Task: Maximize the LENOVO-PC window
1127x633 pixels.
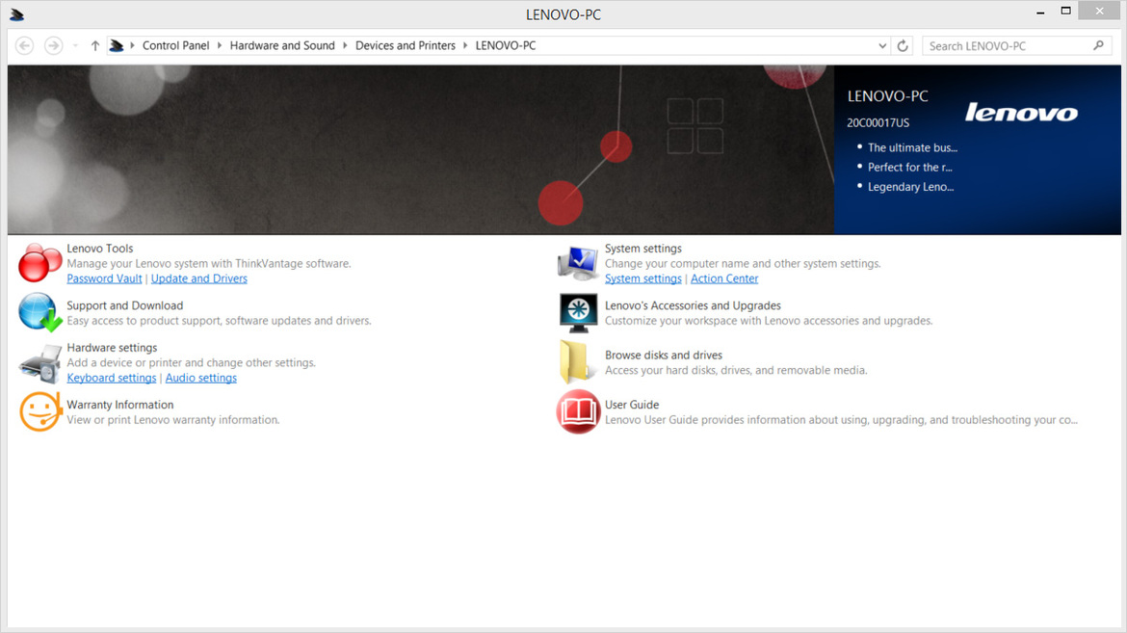Action: point(1066,11)
